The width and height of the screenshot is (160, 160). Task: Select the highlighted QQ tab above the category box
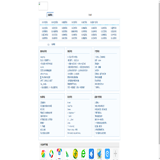50,15
